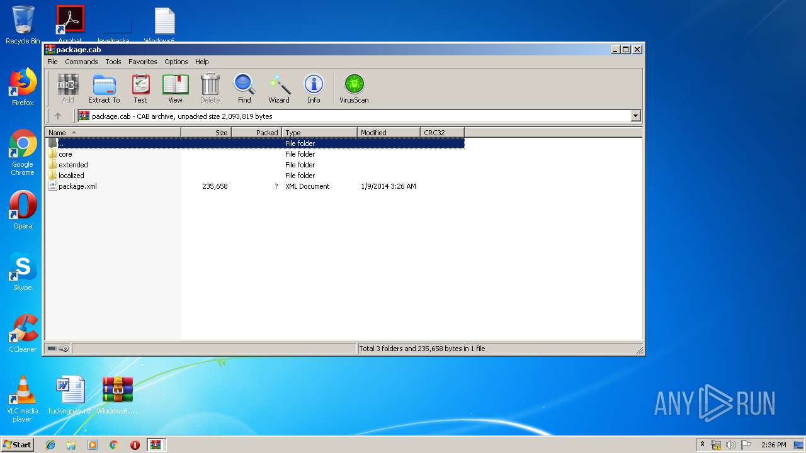806x453 pixels.
Task: Show archive Info
Action: [314, 88]
